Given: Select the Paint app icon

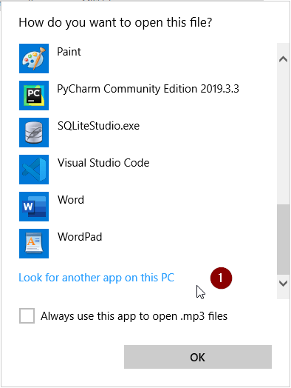Looking at the screenshot, I should tap(34, 58).
